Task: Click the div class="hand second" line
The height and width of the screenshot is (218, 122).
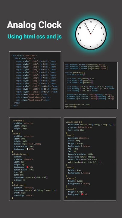Action: pyautogui.click(x=33, y=100)
